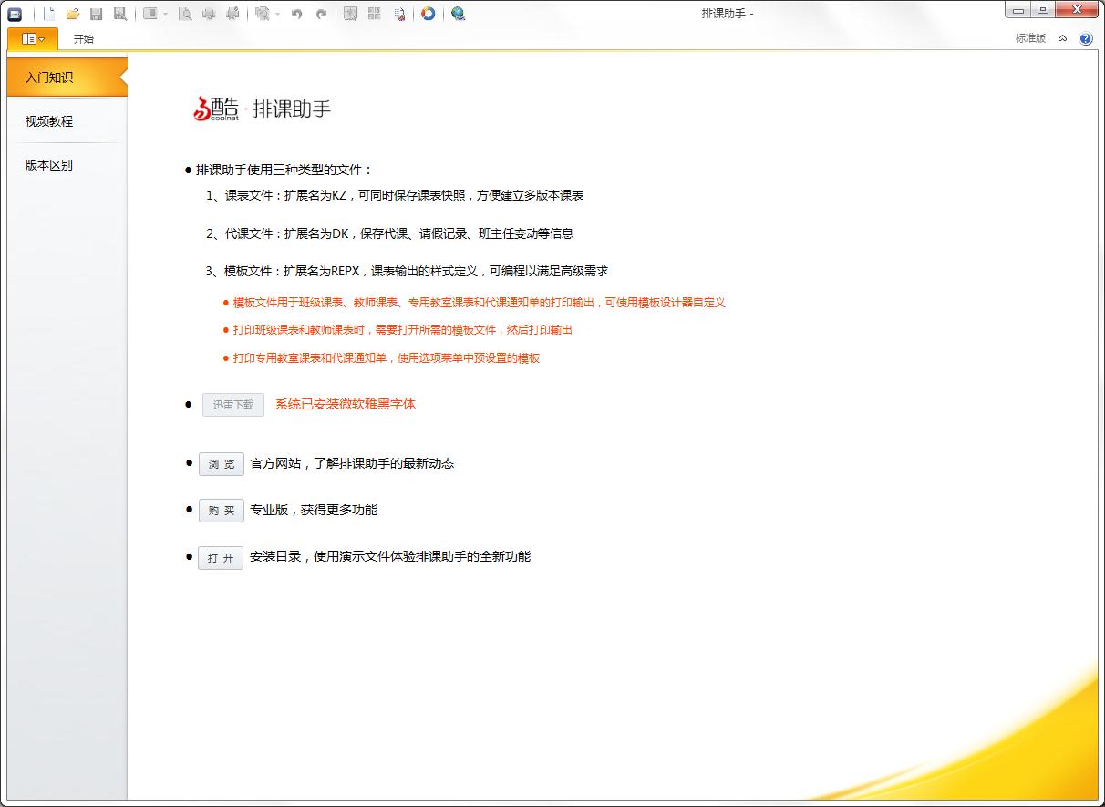
Task: Open the orange application menu button
Action: [x=33, y=38]
